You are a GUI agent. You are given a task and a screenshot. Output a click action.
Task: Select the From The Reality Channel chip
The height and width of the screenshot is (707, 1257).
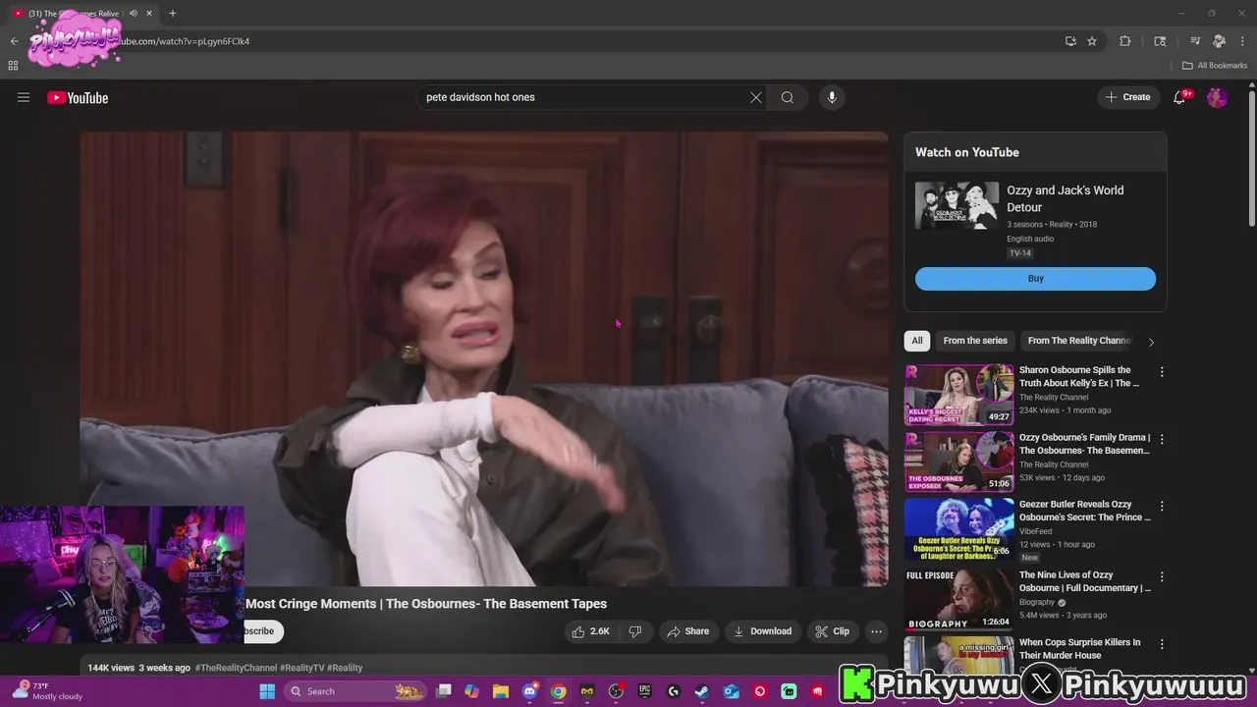[x=1079, y=341]
